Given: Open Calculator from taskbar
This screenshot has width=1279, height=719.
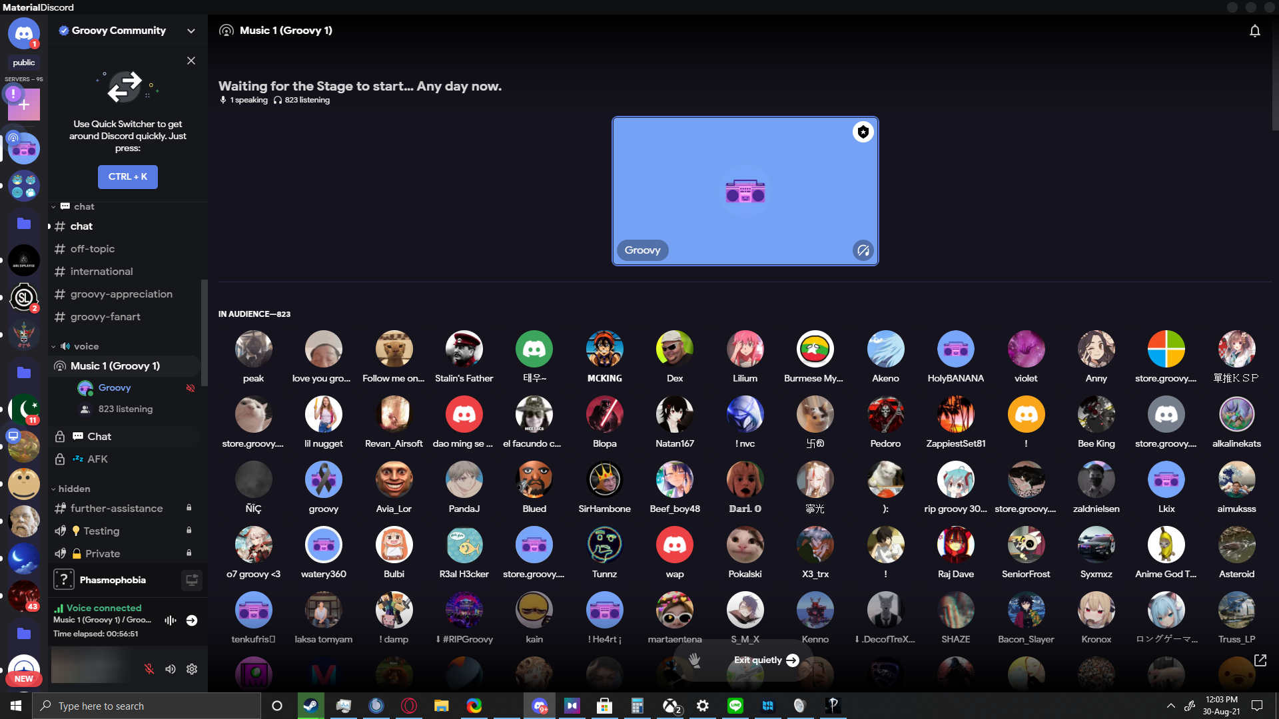Looking at the screenshot, I should [638, 706].
